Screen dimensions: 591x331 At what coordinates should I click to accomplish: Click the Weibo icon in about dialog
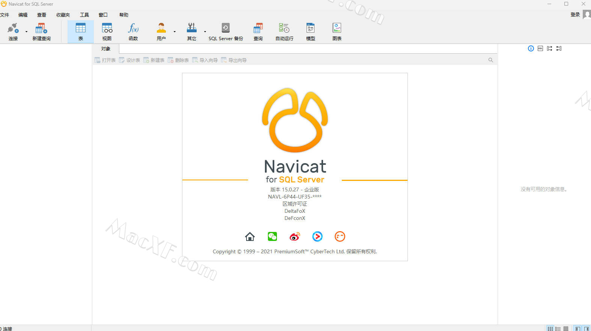(295, 236)
